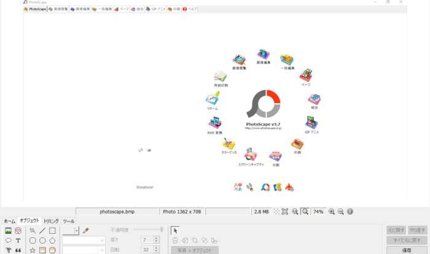Click the Donations! link
This screenshot has height=254, width=430.
(145, 187)
